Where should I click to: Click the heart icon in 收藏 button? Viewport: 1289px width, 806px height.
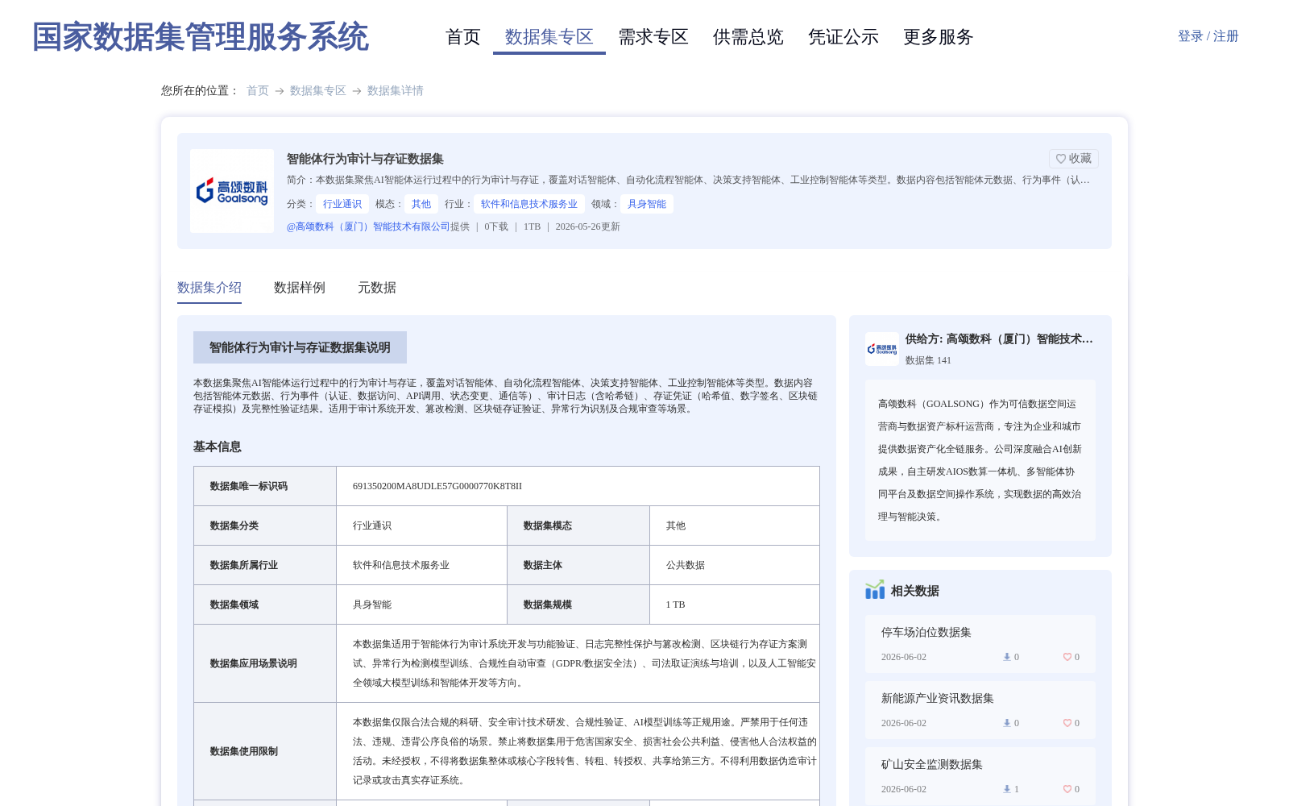[x=1061, y=159]
